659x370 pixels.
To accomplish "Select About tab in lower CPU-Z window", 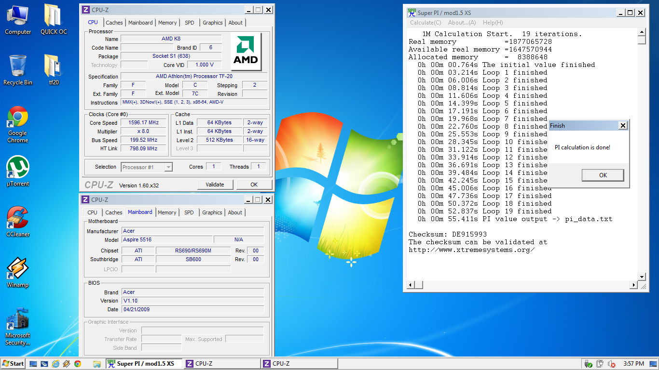I will (235, 212).
